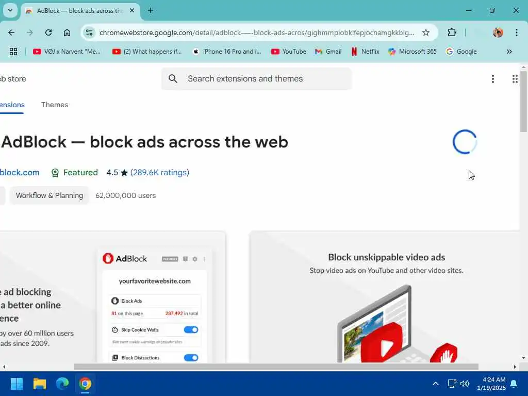Open the Gmail bookmark

point(328,52)
